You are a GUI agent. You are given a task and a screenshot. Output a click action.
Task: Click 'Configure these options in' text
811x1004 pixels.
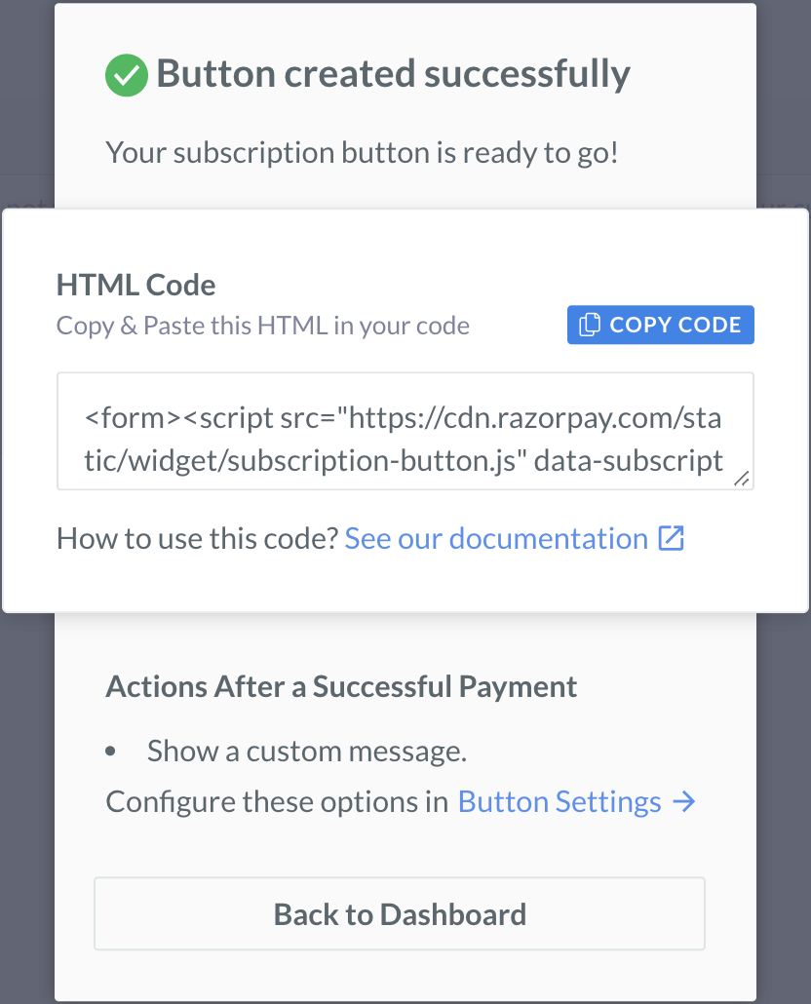pyautogui.click(x=277, y=801)
